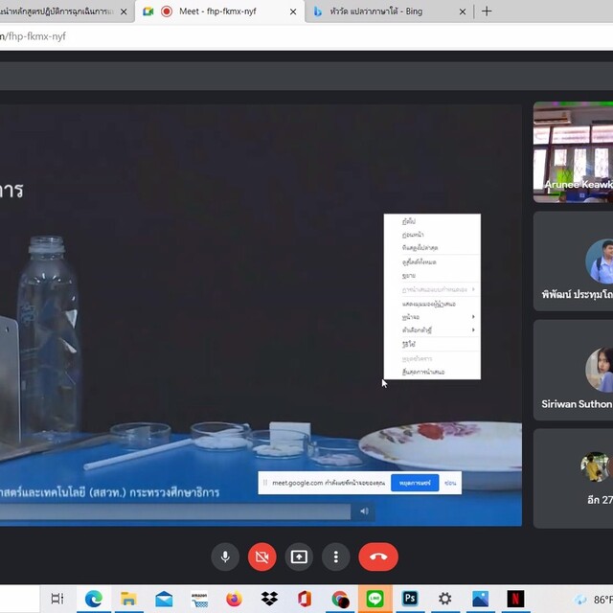Screen dimensions: 613x613
Task: Toggle the video volume speaker icon
Action: (364, 511)
